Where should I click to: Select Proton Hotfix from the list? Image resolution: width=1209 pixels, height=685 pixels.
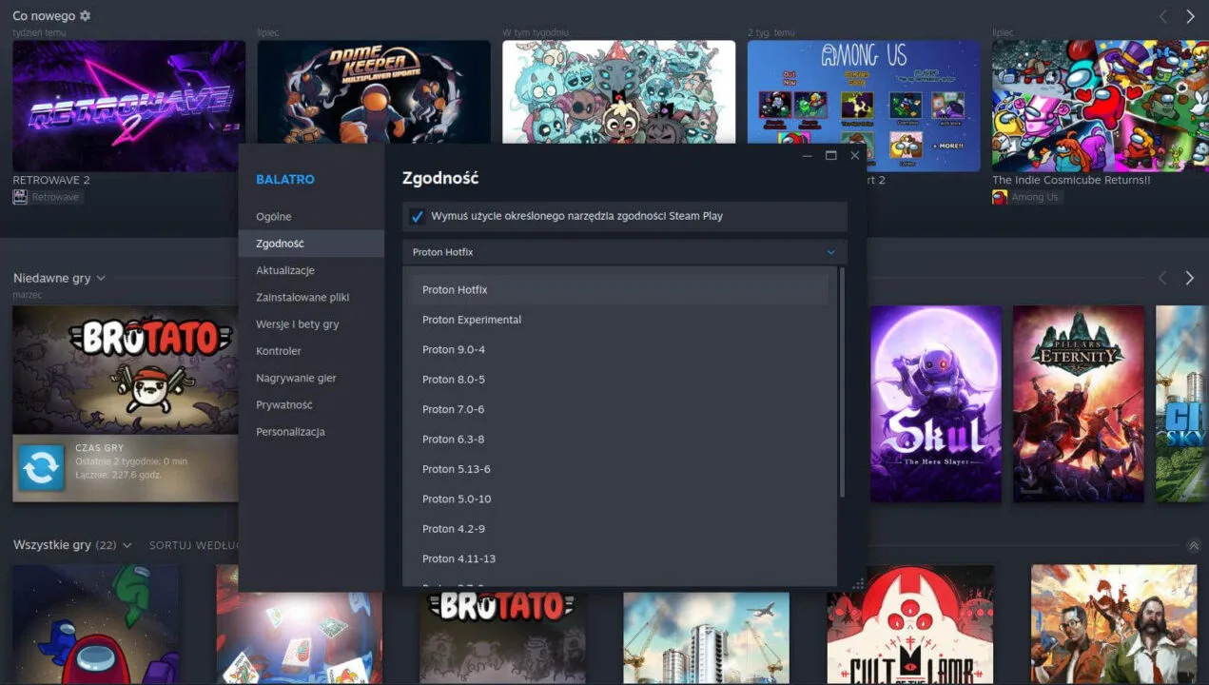(x=619, y=289)
